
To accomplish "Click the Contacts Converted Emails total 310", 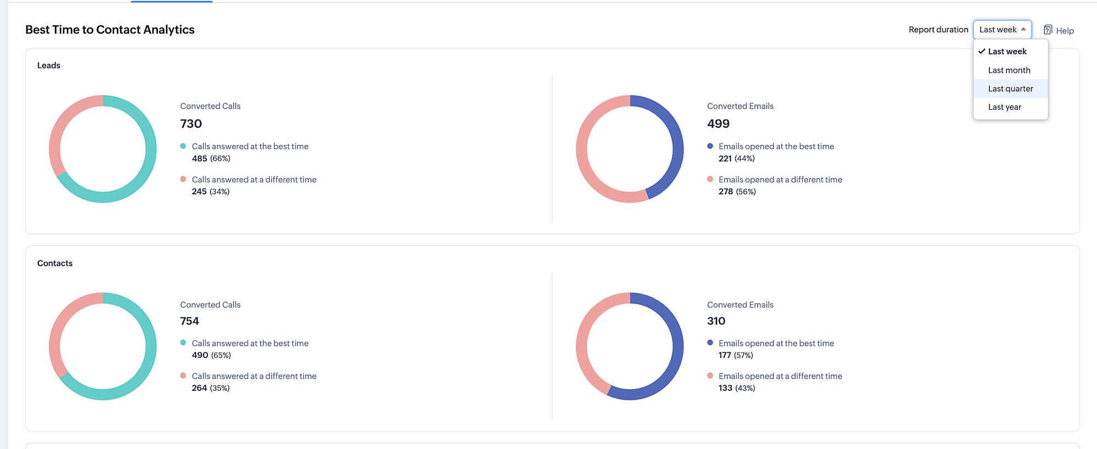I will tap(716, 321).
